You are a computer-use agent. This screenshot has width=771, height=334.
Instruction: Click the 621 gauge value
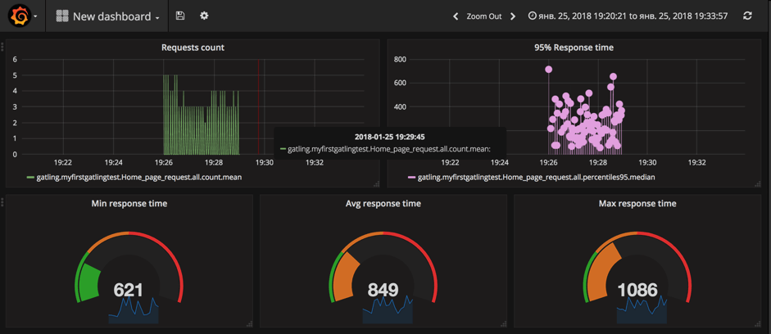point(129,290)
